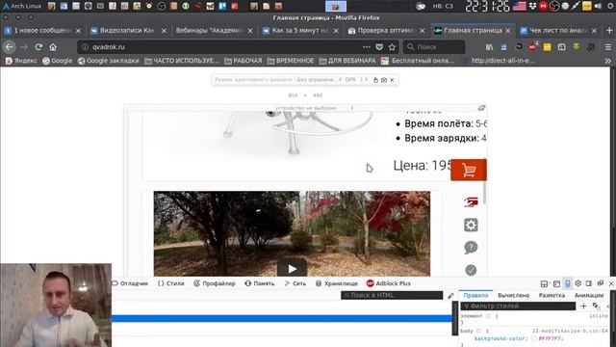This screenshot has width=616, height=347.
Task: Click the browser 'Поиск' search box
Action: pyautogui.click(x=434, y=47)
